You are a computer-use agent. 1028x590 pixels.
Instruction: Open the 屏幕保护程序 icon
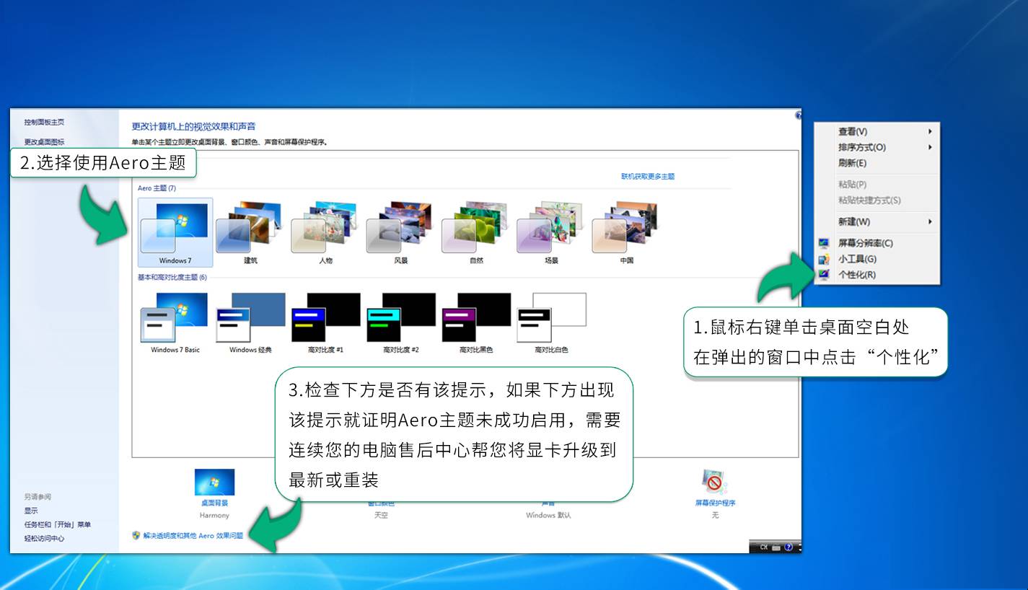pos(714,482)
